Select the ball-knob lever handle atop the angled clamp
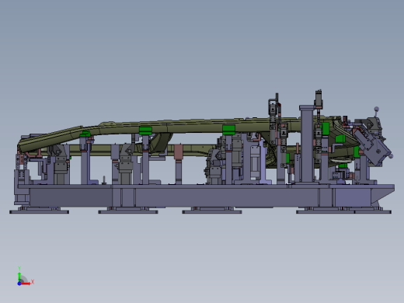This screenshot has width=404, height=303. (377, 112)
